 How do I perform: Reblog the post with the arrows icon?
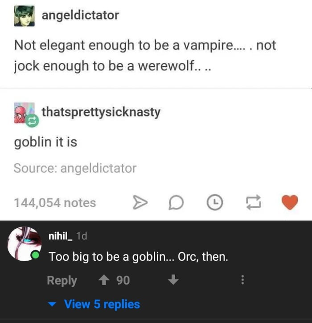click(x=254, y=202)
